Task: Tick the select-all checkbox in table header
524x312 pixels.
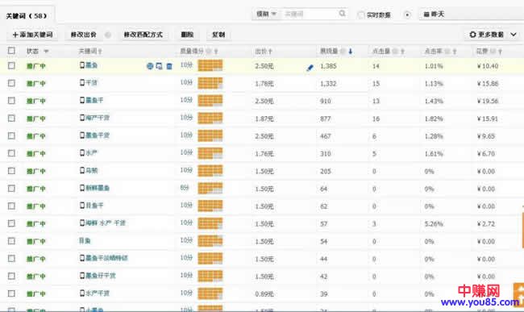Action: (x=11, y=51)
